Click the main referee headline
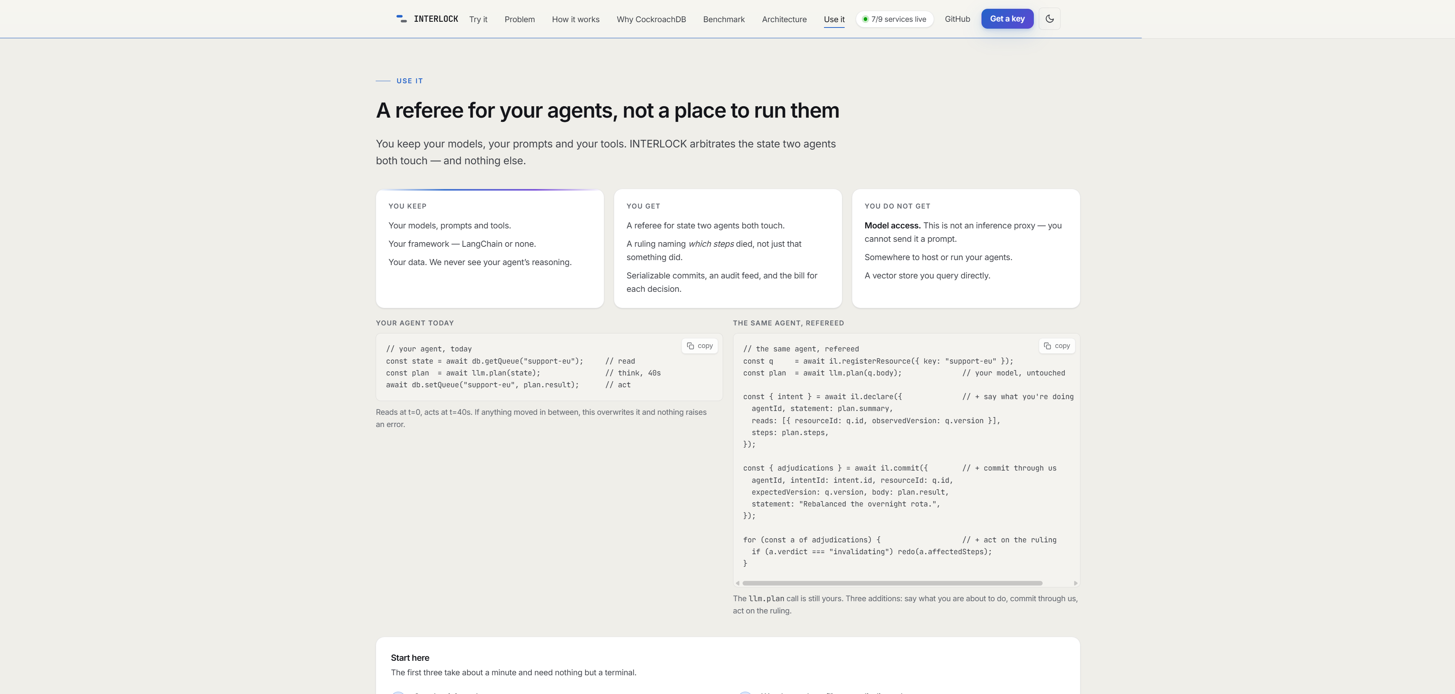This screenshot has width=1455, height=694. click(x=608, y=110)
